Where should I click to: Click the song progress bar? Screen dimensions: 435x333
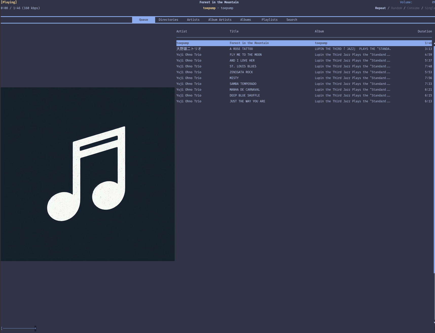(x=19, y=328)
